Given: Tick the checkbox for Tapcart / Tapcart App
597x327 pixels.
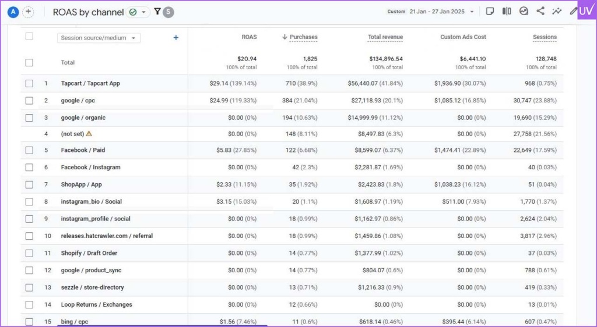Looking at the screenshot, I should point(29,83).
